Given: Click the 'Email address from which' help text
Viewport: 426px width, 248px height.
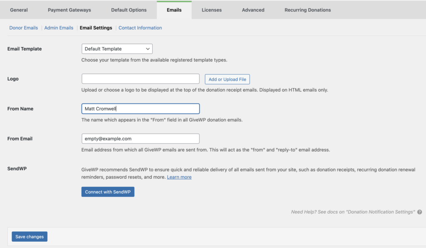Looking at the screenshot, I should (206, 150).
